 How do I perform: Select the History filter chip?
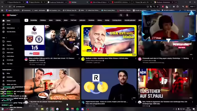click(100, 20)
